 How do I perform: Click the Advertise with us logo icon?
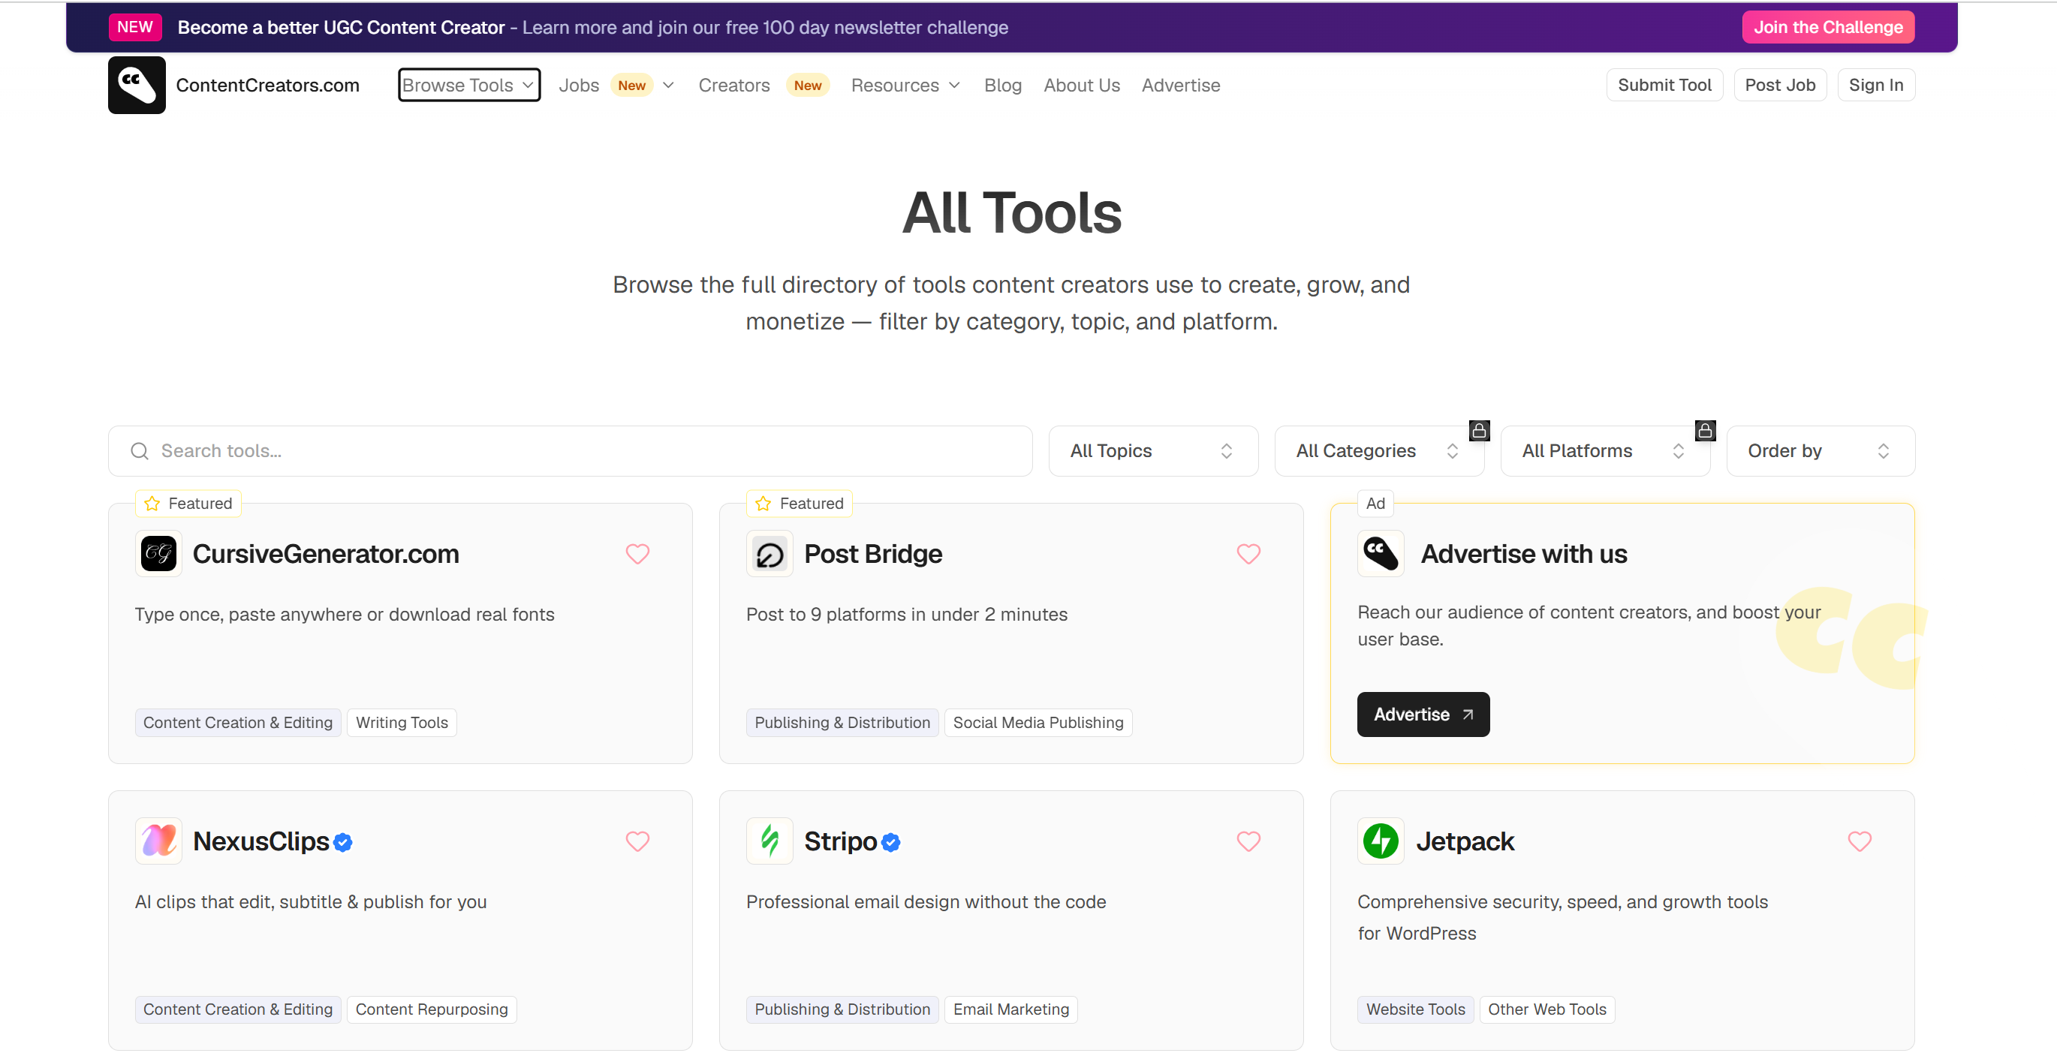click(x=1381, y=553)
